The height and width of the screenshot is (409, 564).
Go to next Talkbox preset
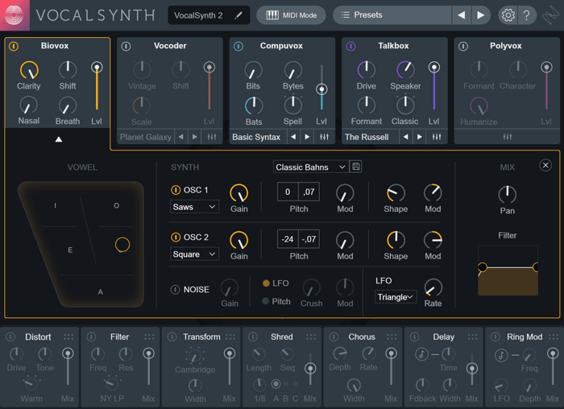[x=419, y=137]
